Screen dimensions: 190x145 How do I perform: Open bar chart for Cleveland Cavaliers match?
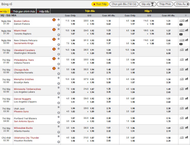tap(187, 50)
